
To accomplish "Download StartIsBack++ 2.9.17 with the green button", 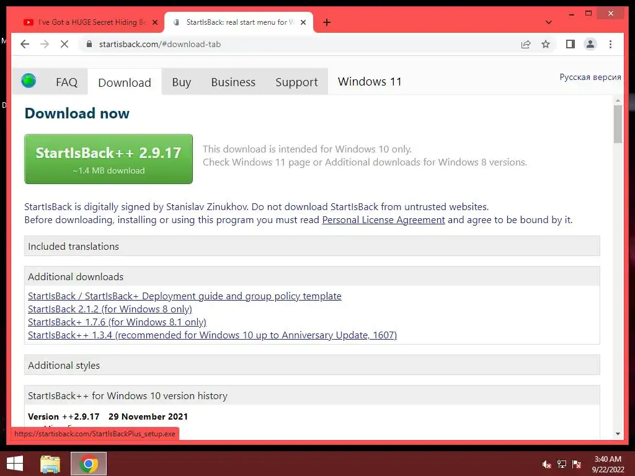I will pos(109,159).
